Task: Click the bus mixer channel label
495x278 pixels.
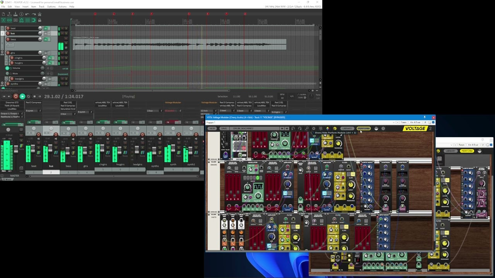Action: pos(51,166)
